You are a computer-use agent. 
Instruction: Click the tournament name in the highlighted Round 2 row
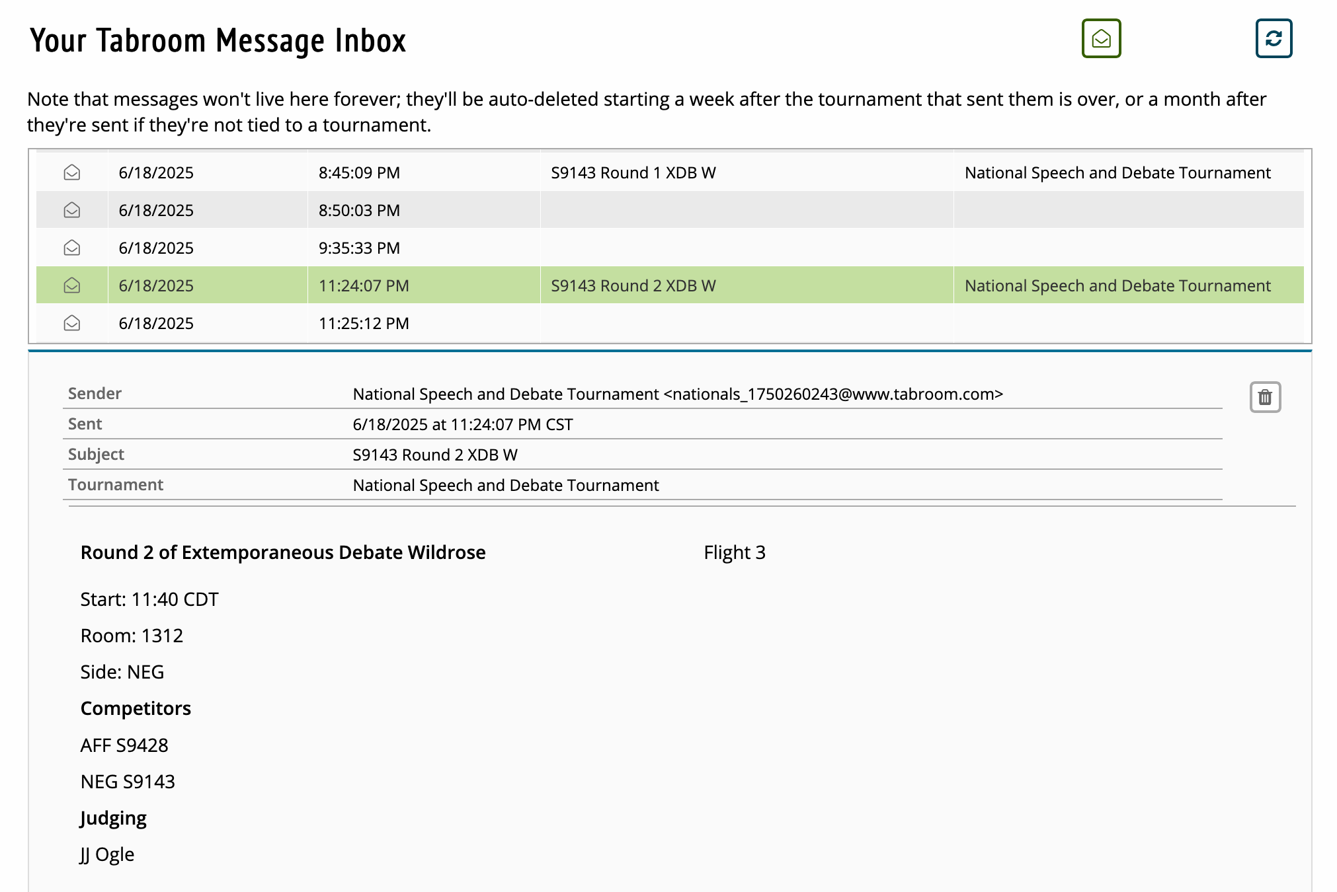tap(1117, 285)
